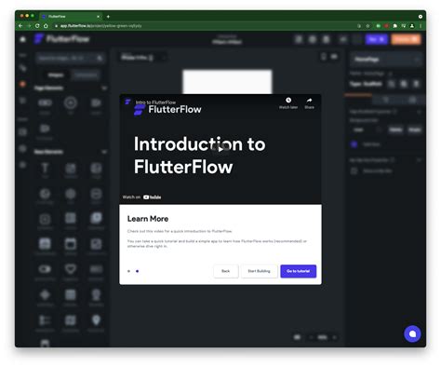Viewport: 441px width, 367px height.
Task: Open a new browser tab with the plus
Action: [108, 17]
